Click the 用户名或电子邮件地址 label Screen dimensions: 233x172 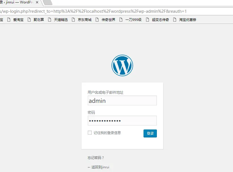point(106,93)
